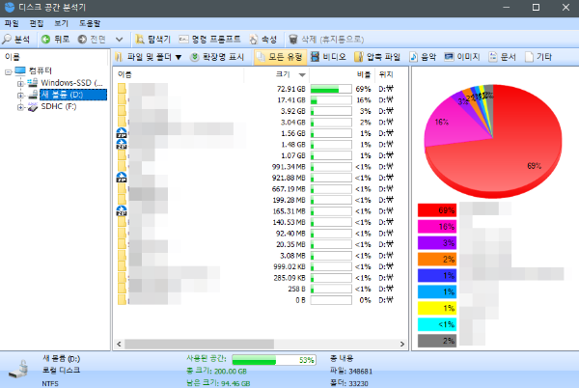Click the zip file icon of the 165.31 MB row
Screen dimensions: 579x388
[122, 211]
